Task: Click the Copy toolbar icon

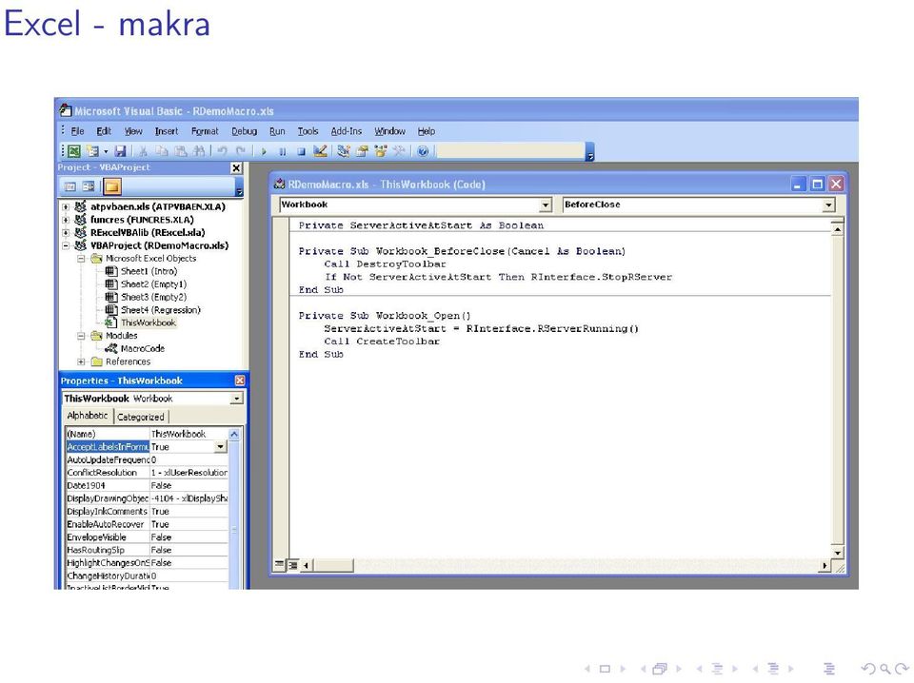Action: pyautogui.click(x=162, y=151)
